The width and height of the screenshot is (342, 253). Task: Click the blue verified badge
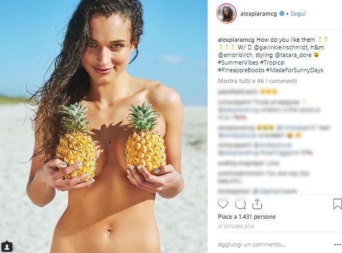click(282, 14)
